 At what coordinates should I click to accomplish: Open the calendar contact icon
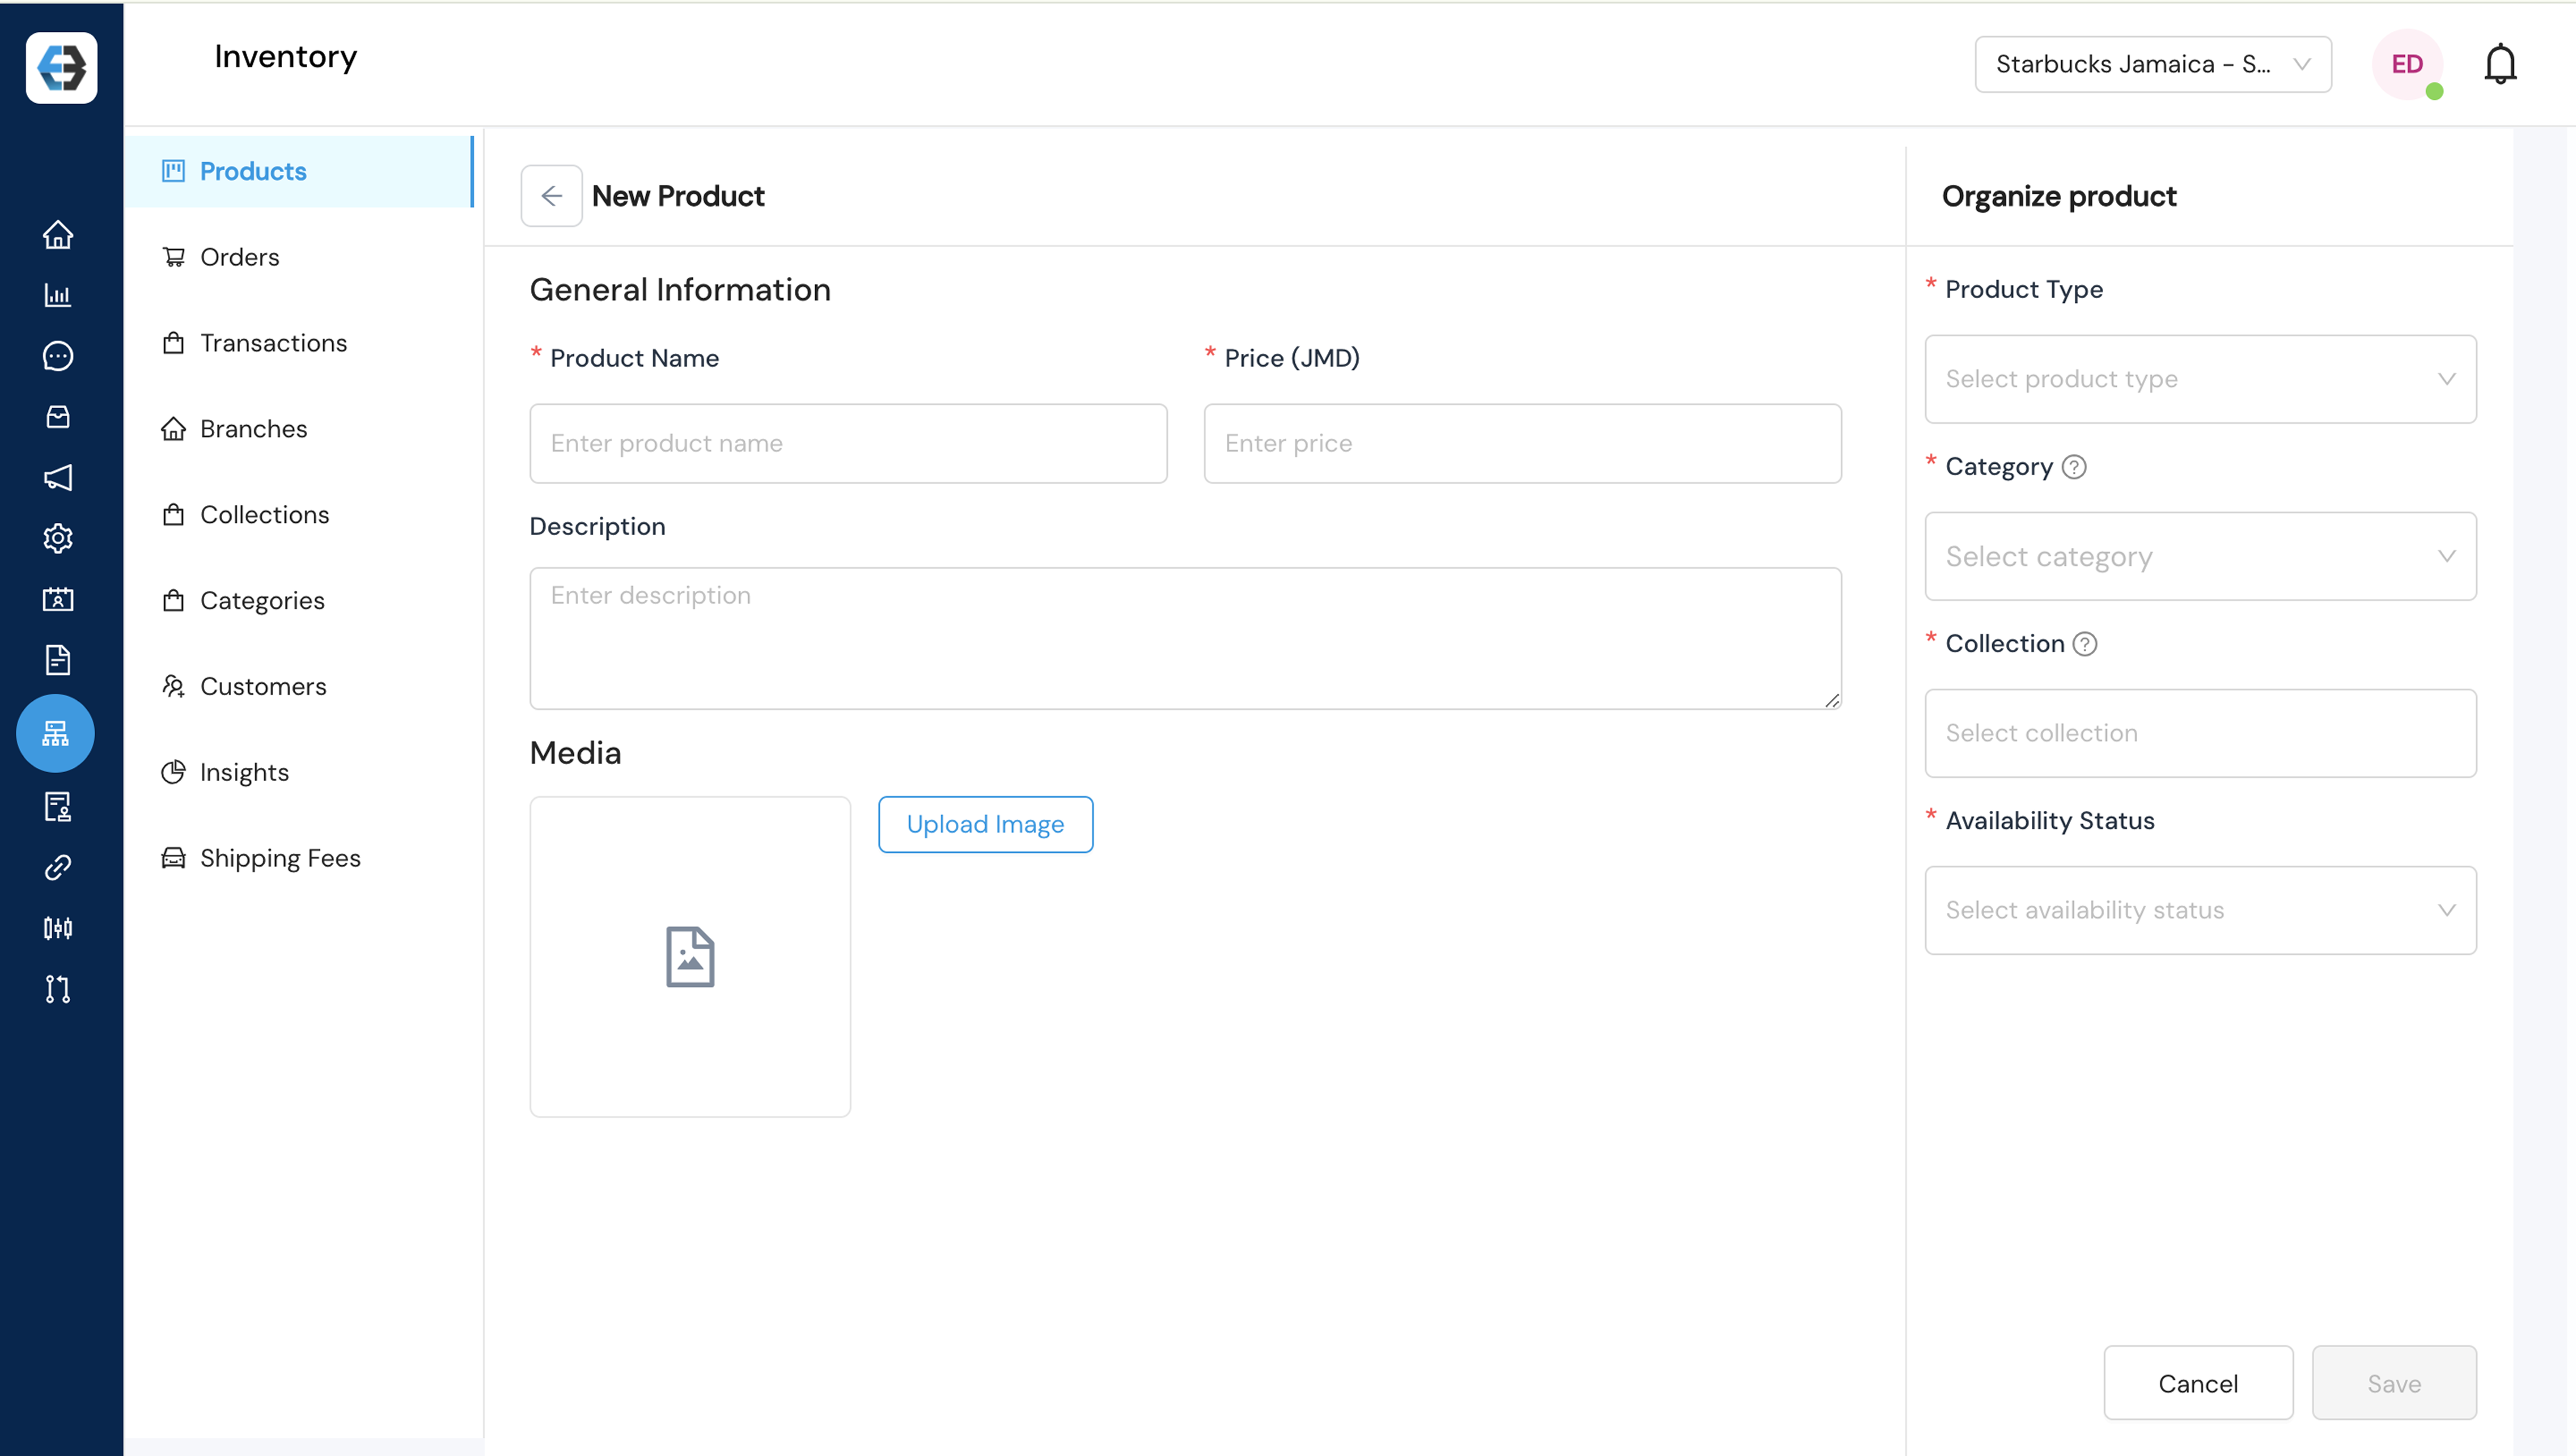point(58,599)
